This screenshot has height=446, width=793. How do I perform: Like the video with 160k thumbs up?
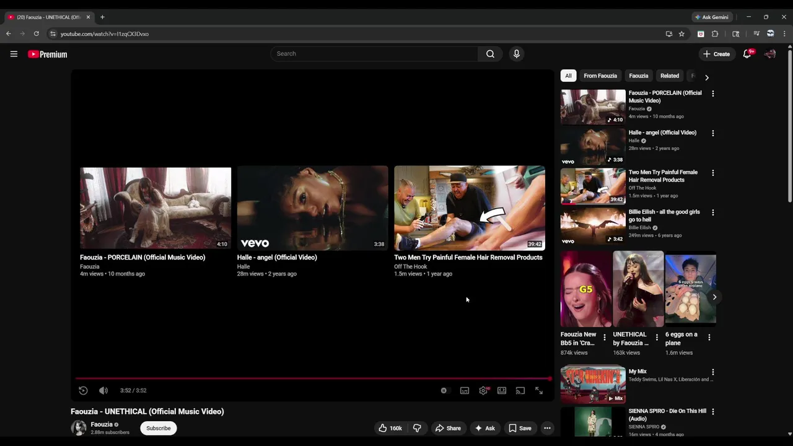390,428
